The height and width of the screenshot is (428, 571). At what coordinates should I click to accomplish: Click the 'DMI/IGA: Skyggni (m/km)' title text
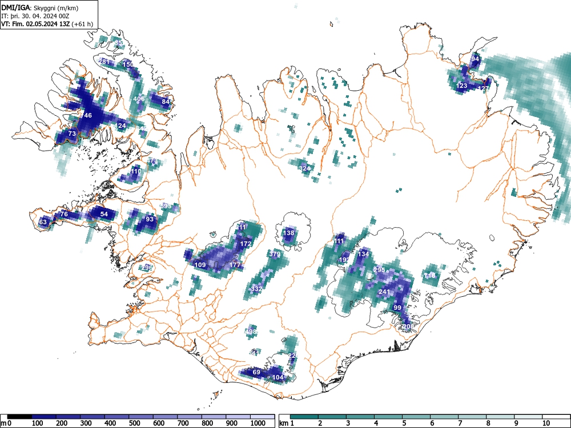click(40, 7)
